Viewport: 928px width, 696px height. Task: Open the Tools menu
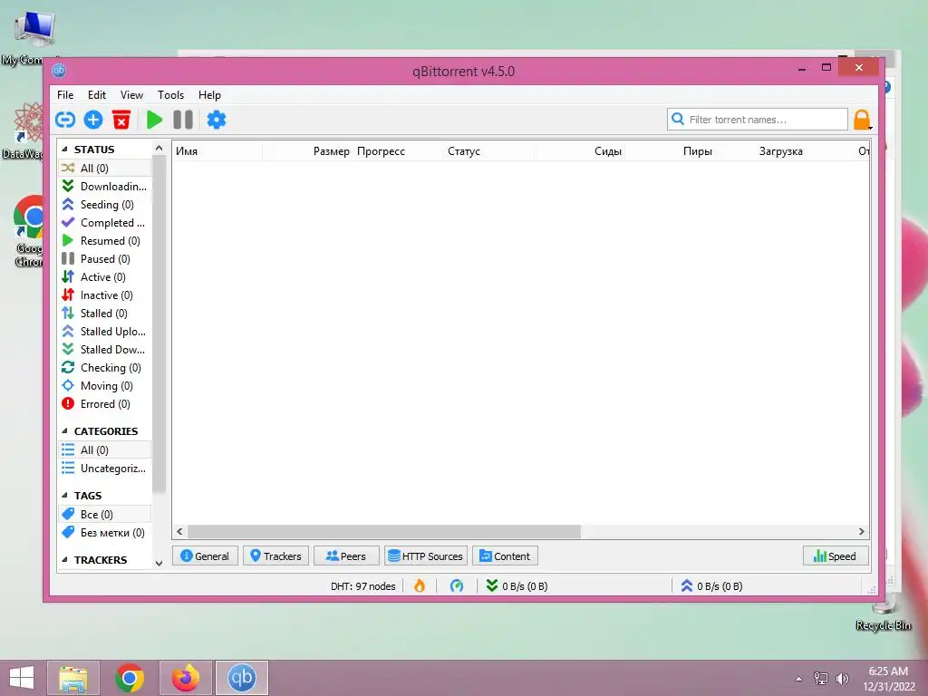pos(170,94)
